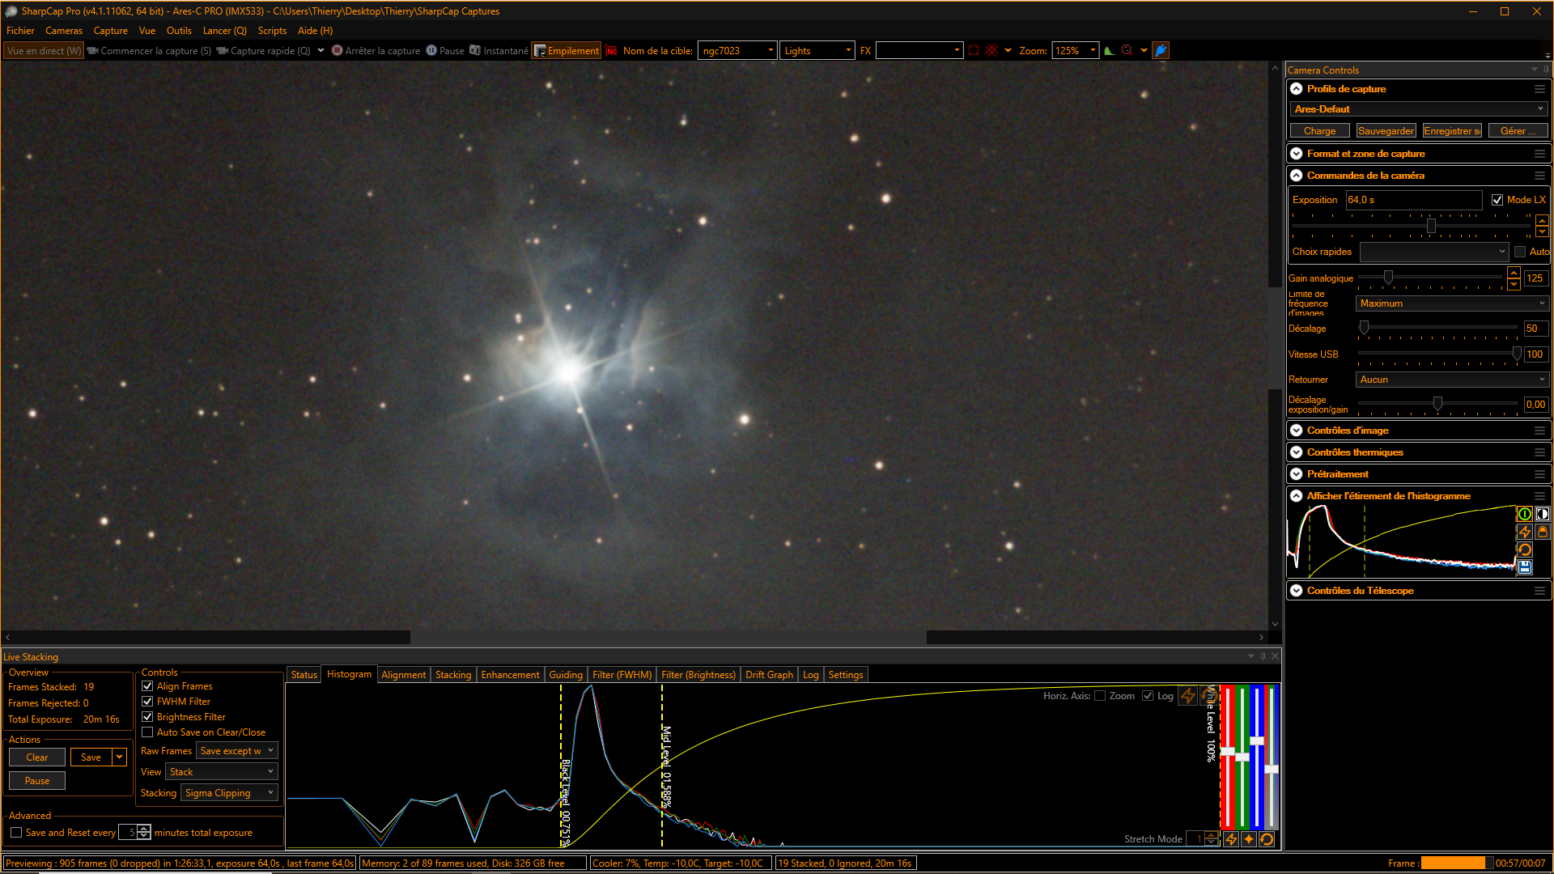Open the Fichier menu

tap(20, 31)
